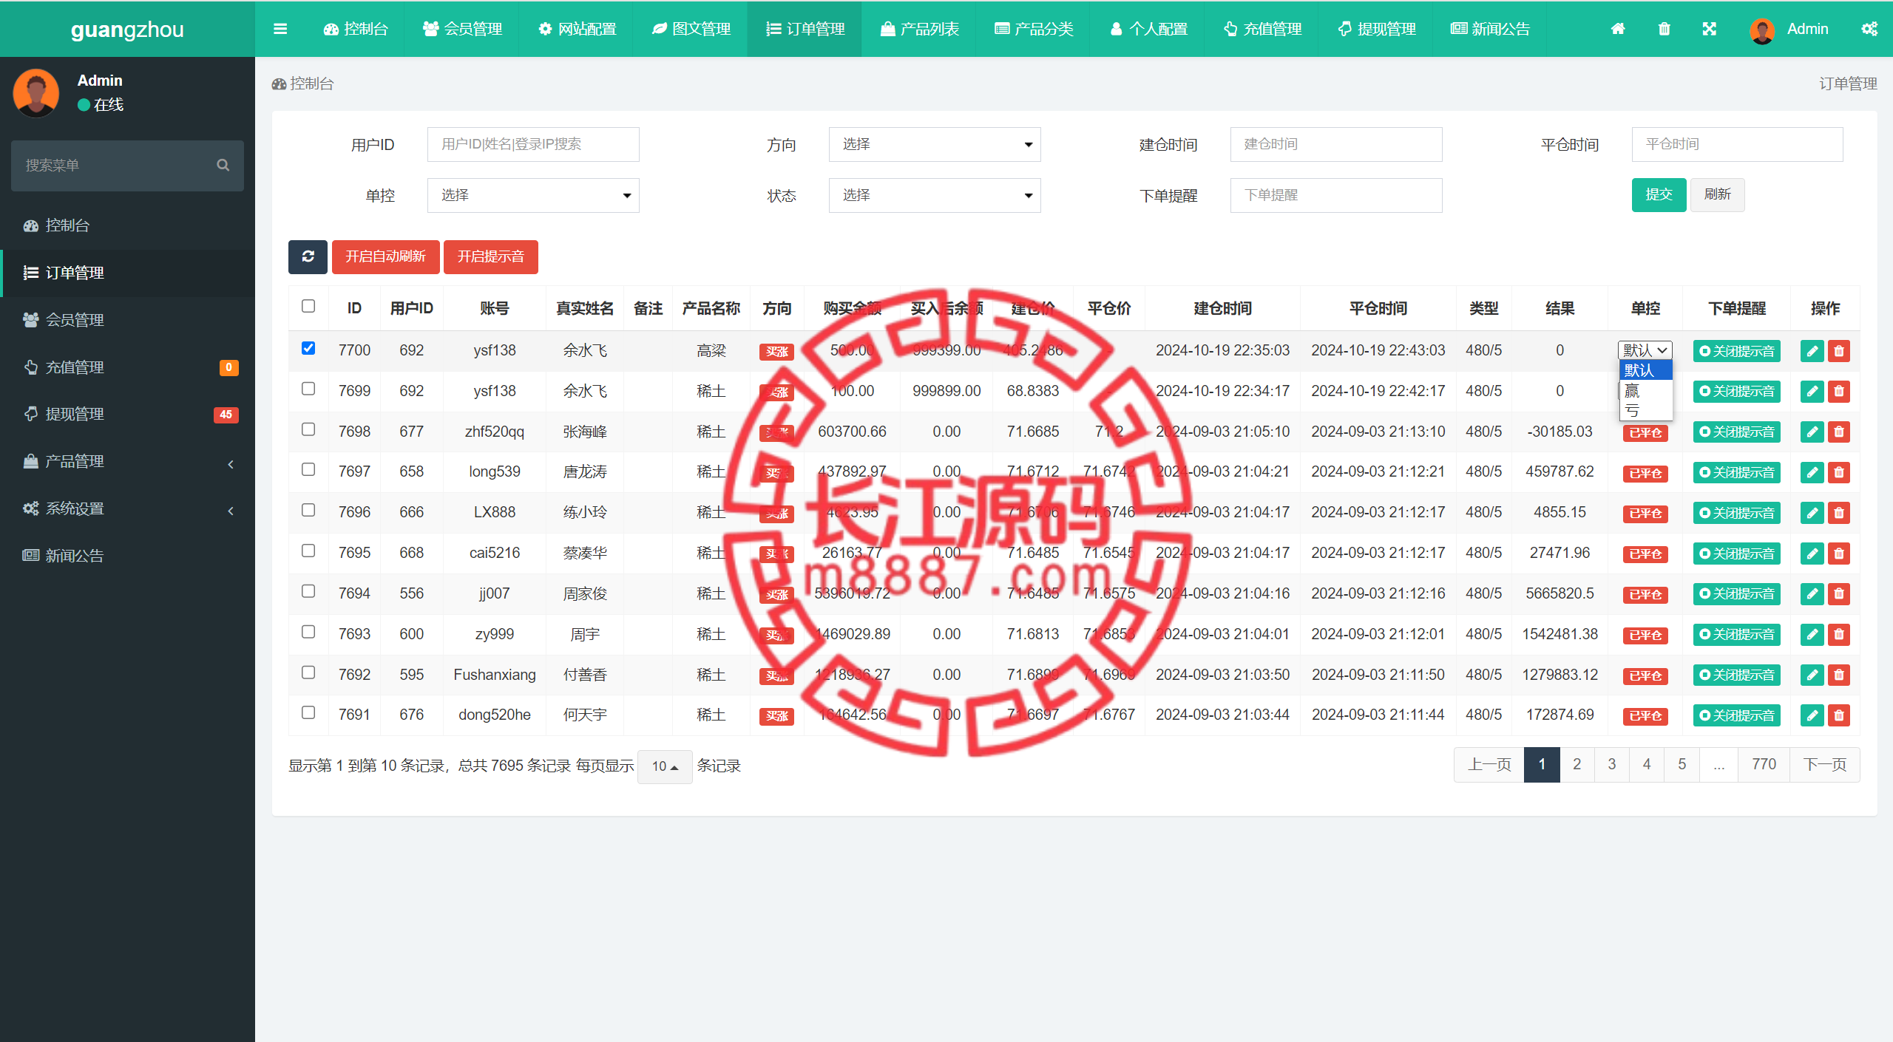
Task: Edit order 7700 with the pencil icon
Action: (1812, 351)
